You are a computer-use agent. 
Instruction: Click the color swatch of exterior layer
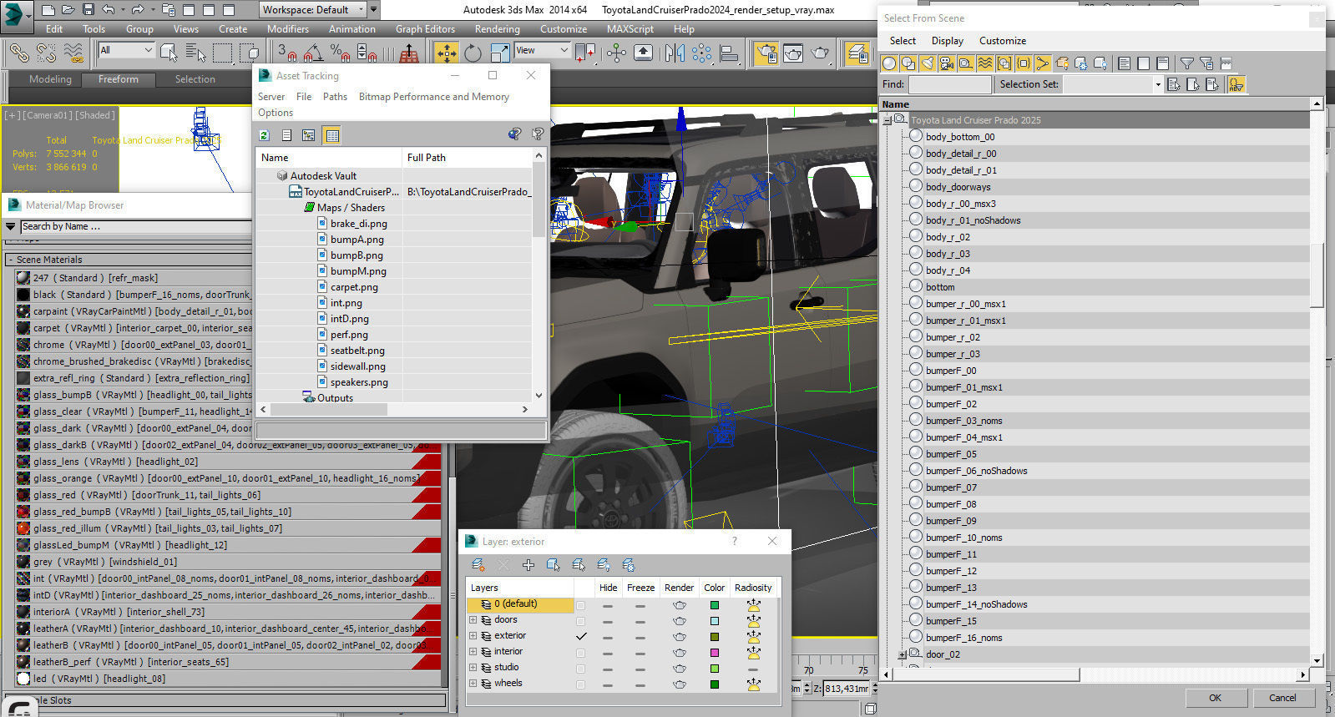click(x=715, y=637)
